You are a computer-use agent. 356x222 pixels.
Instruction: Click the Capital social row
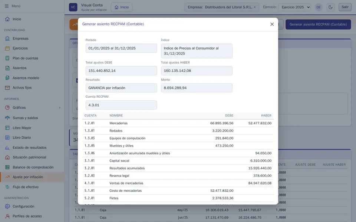point(178,161)
